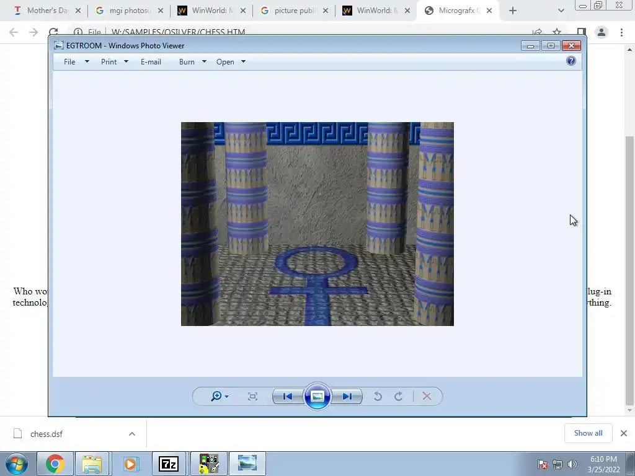Open Windows Media Player taskbar icon

click(x=130, y=464)
